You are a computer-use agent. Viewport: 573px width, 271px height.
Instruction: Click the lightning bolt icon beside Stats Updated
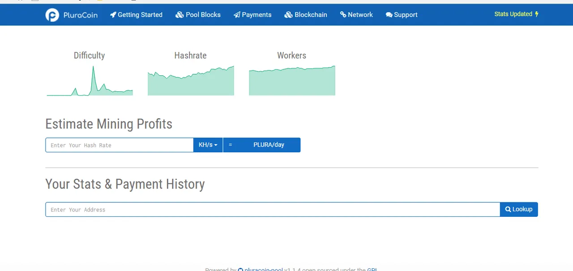(537, 14)
